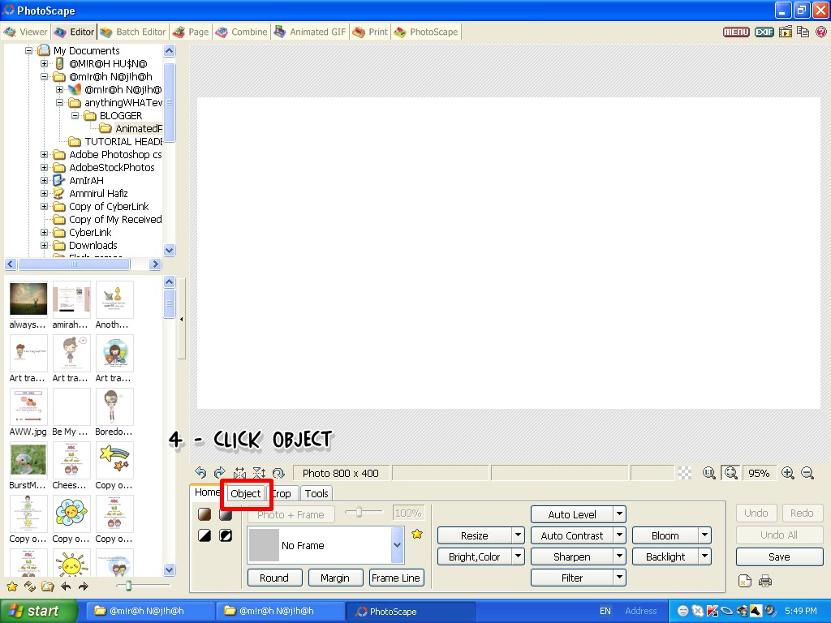Screen dimensions: 831x623
Task: Click the help question mark icon
Action: 821,32
